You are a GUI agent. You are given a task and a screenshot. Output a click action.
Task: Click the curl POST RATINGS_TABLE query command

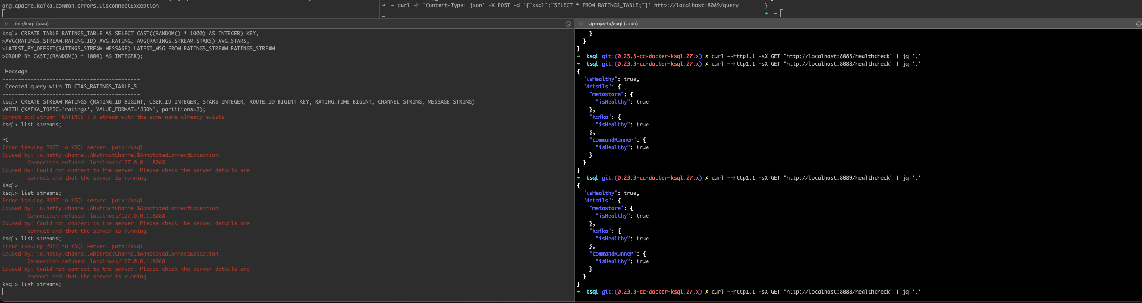point(568,5)
